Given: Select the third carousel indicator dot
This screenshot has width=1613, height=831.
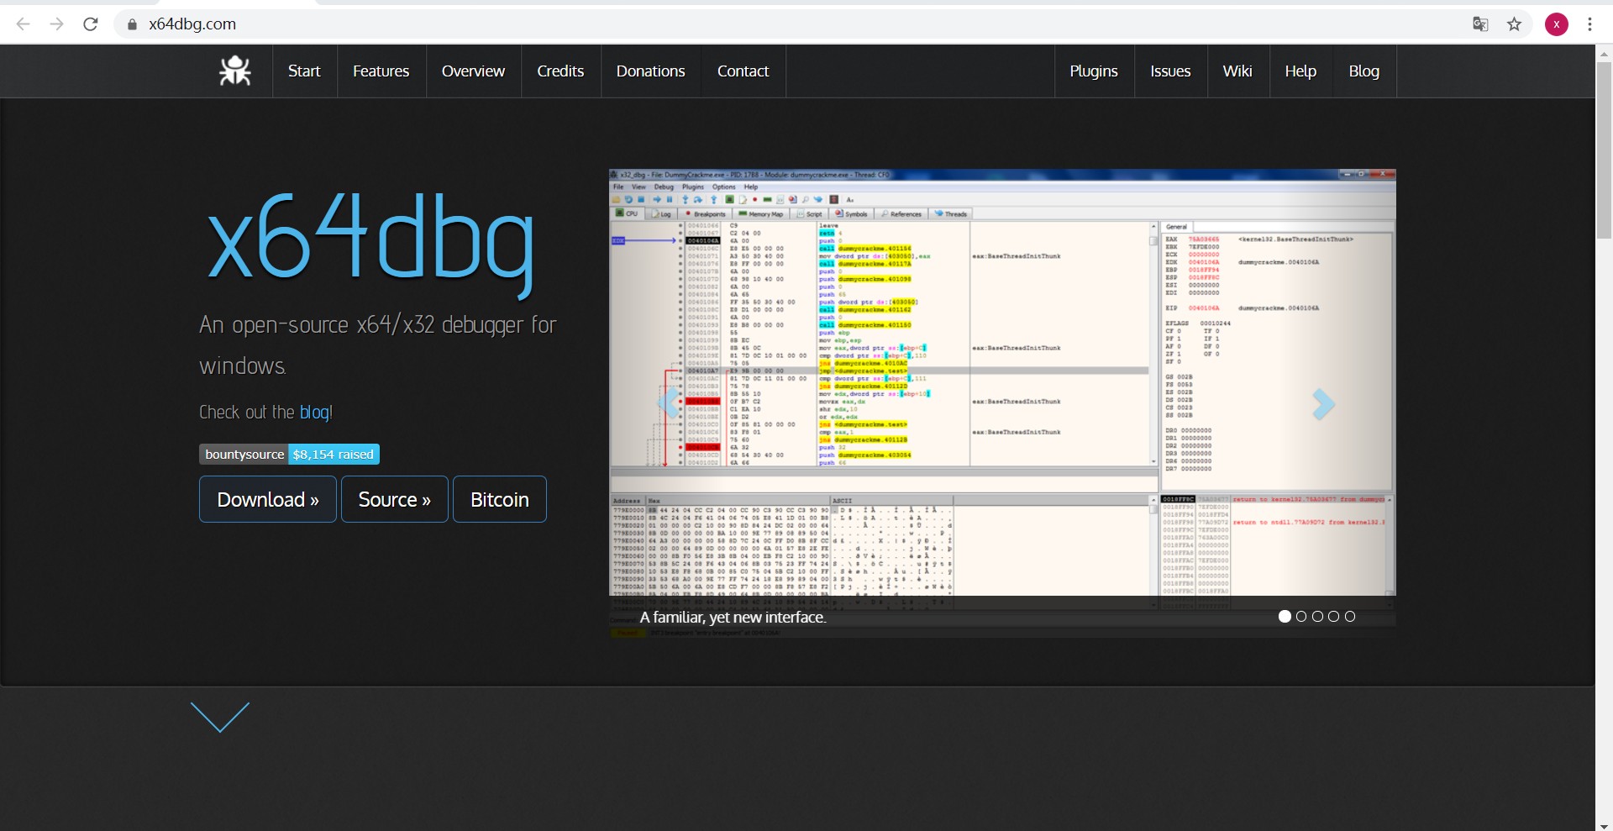Looking at the screenshot, I should (x=1317, y=617).
